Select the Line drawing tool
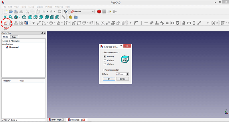The image size is (229, 122). pos(39,23)
